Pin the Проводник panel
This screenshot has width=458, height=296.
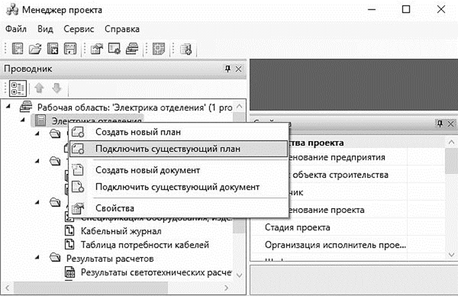pos(228,69)
